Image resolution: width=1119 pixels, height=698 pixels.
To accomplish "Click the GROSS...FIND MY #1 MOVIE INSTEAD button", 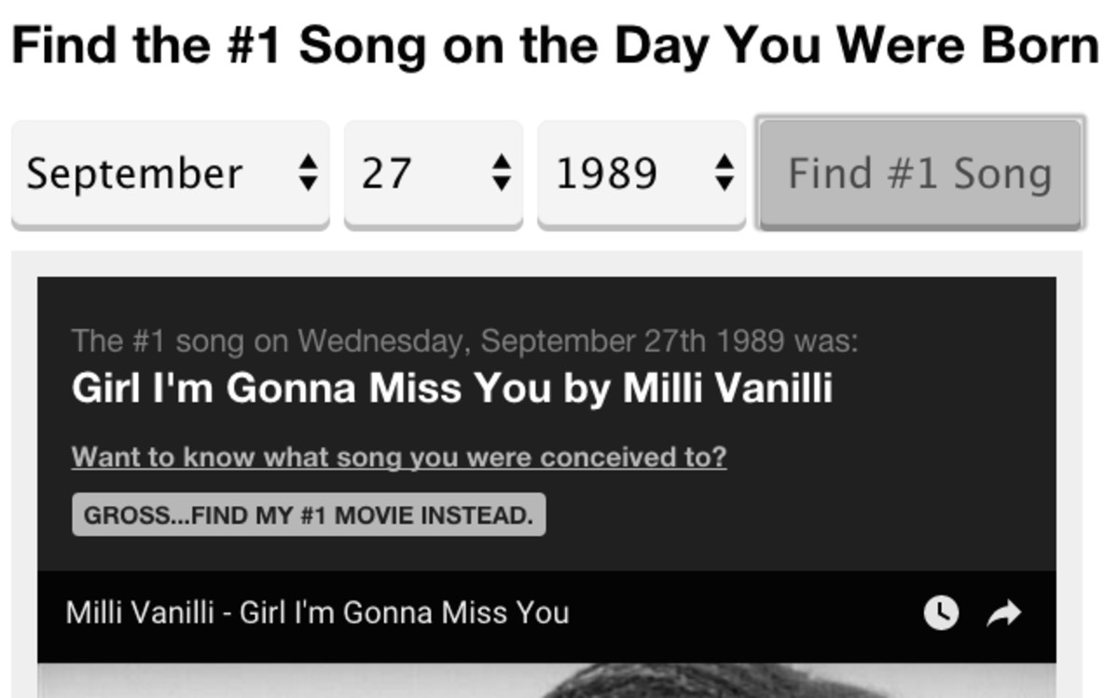I will click(309, 515).
